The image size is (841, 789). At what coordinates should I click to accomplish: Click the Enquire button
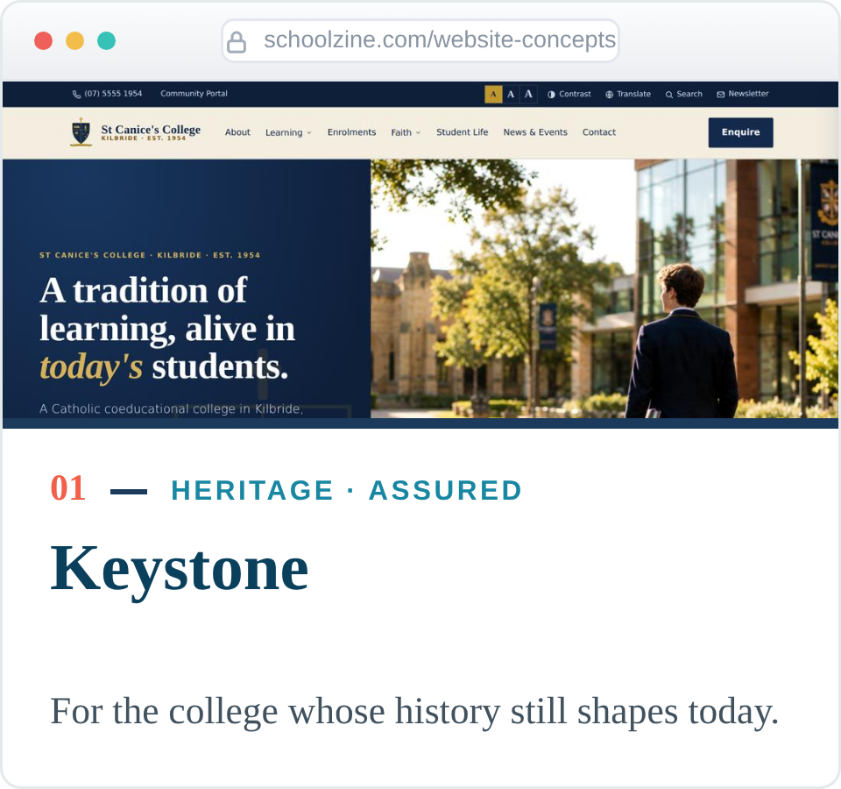tap(741, 132)
